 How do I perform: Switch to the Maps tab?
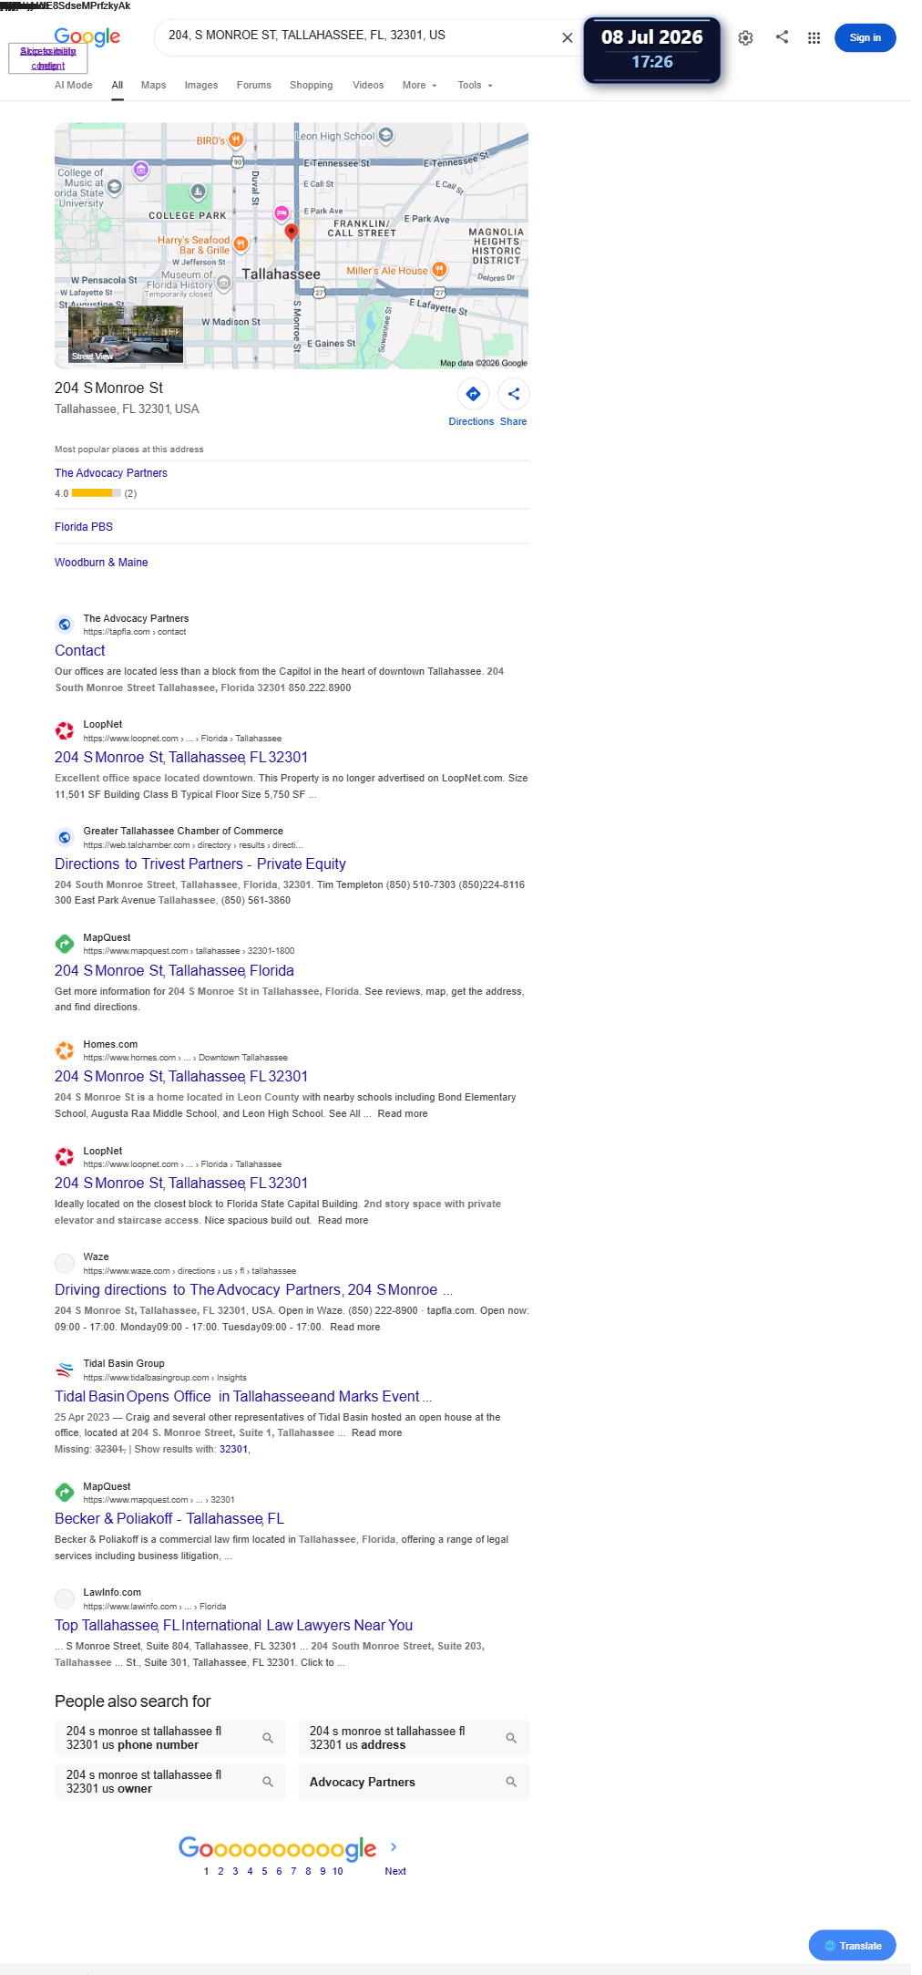point(153,85)
